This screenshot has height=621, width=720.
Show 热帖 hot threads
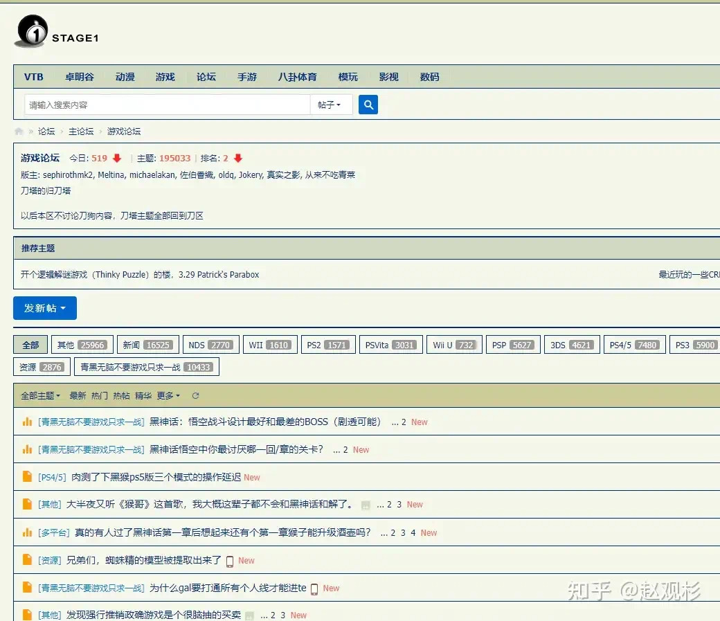pos(121,395)
